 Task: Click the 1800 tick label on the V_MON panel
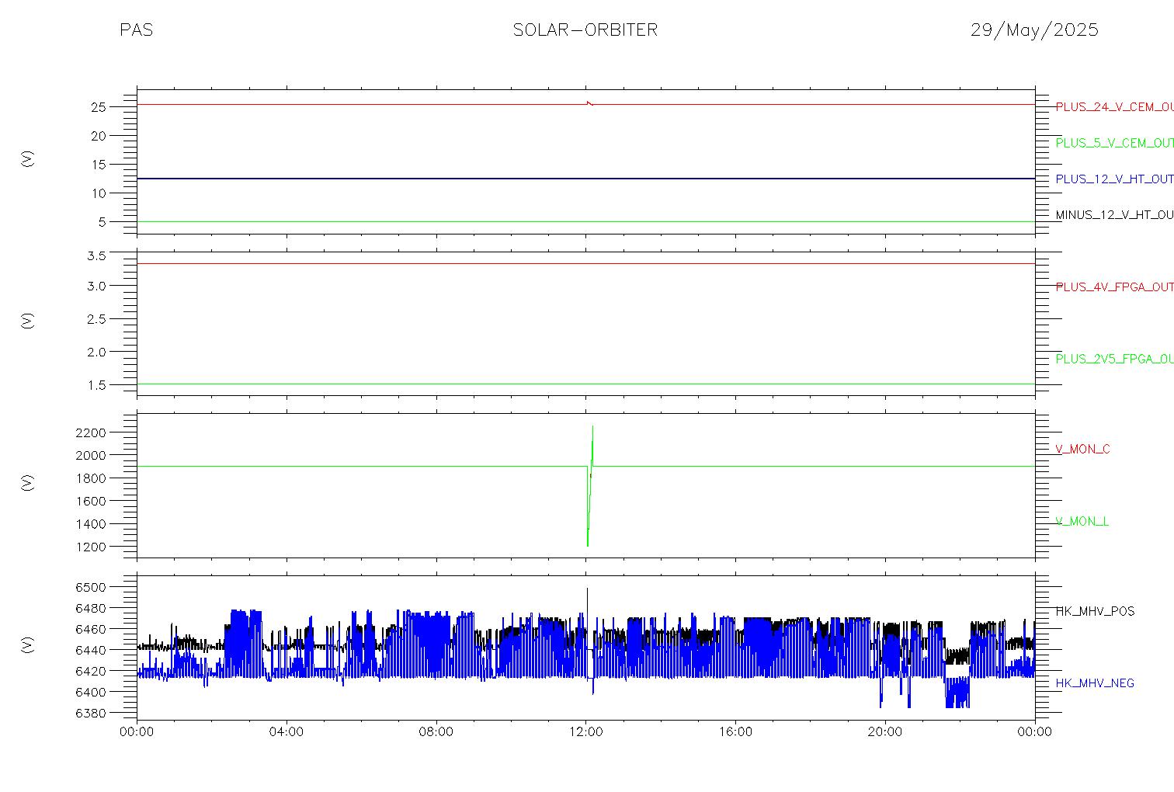91,478
